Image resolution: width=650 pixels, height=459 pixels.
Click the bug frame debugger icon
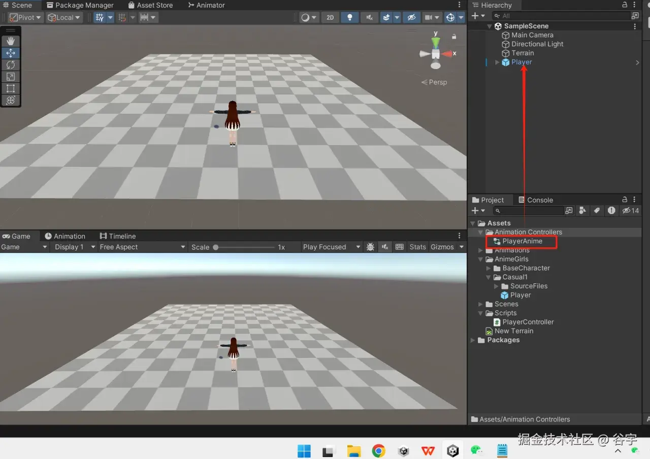coord(371,247)
